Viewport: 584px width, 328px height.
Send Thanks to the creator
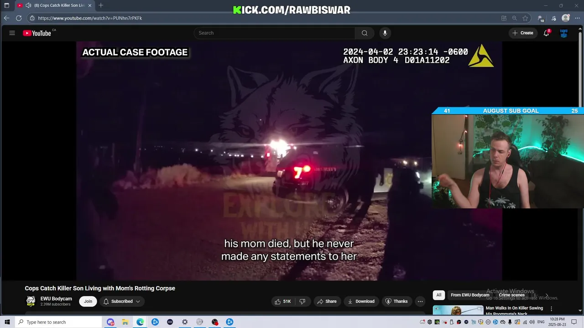coord(396,301)
